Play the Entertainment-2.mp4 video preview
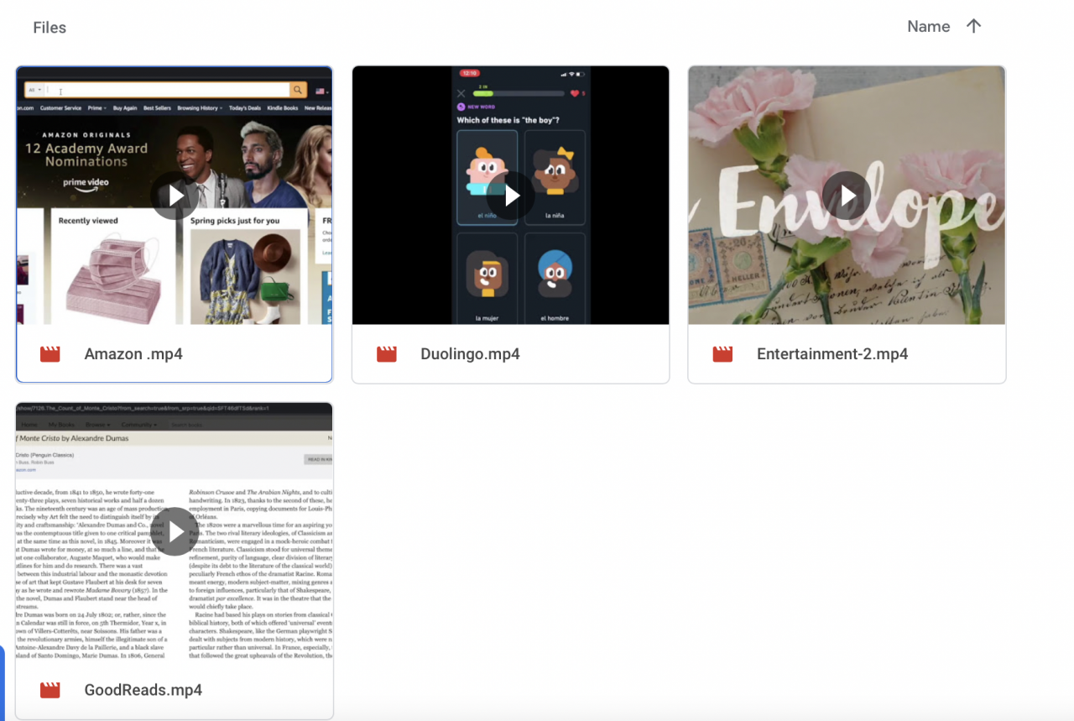Screen dimensions: 1074x721 pyautogui.click(x=846, y=196)
